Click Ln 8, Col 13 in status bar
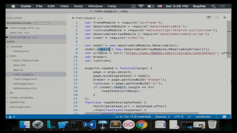The height and width of the screenshot is (133, 237). click(x=133, y=117)
